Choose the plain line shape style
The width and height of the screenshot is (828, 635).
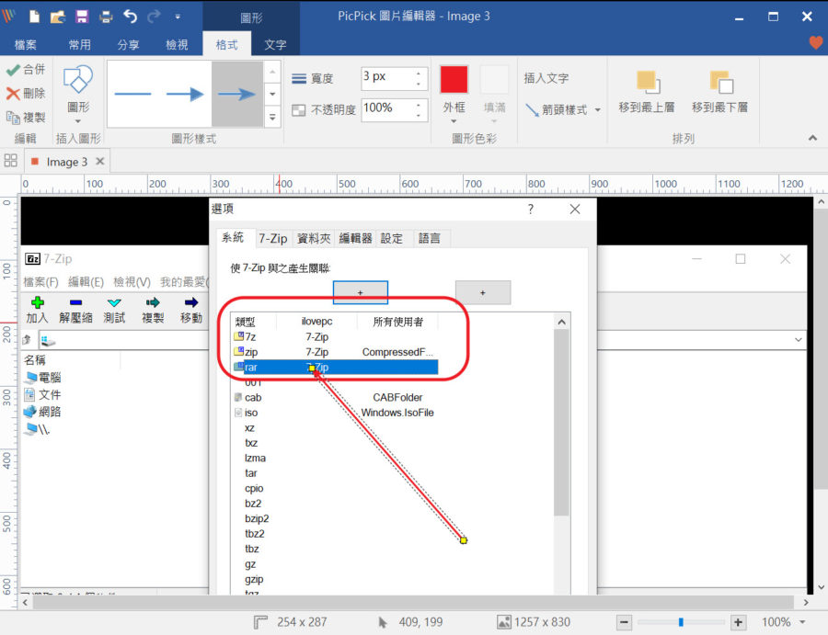(132, 95)
